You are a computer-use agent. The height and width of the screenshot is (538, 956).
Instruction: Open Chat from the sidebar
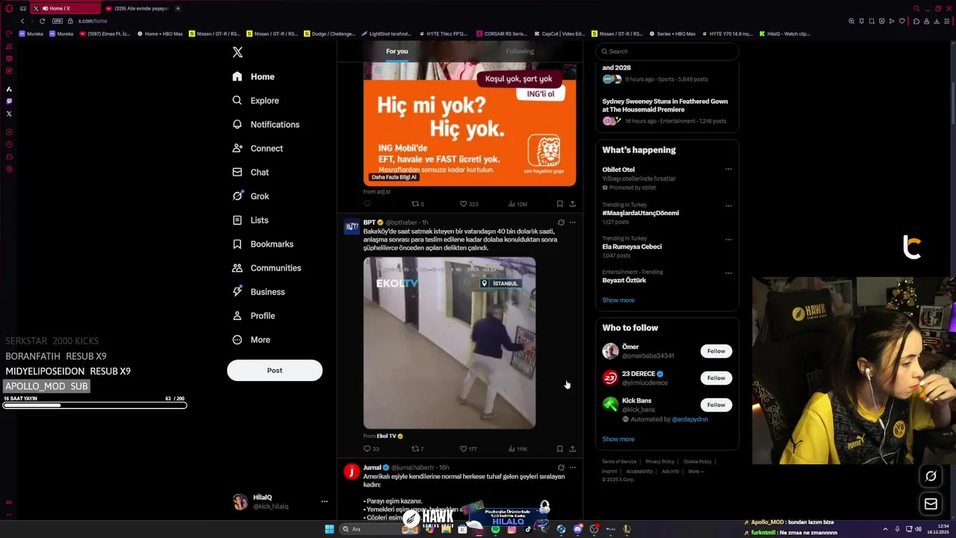(250, 173)
